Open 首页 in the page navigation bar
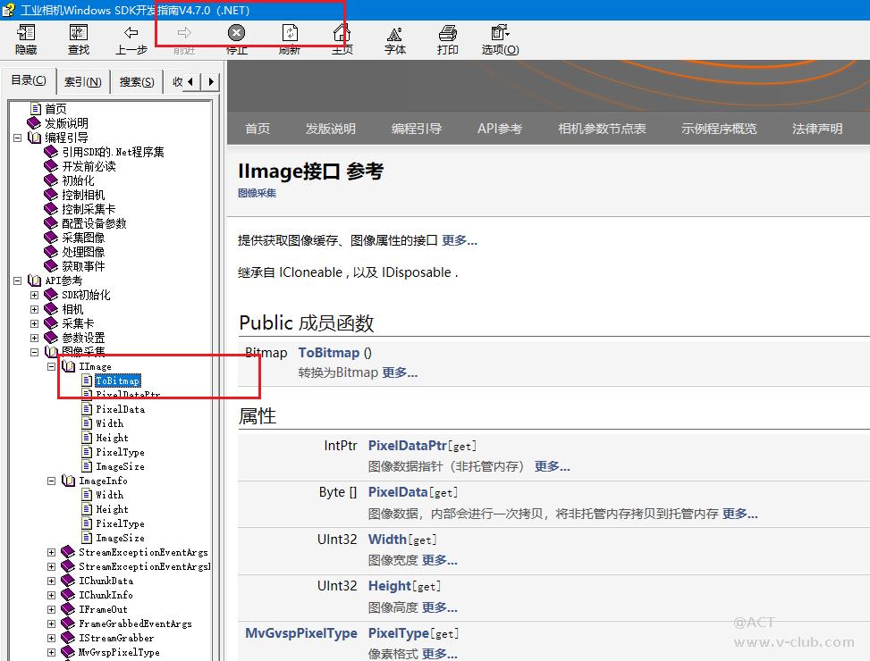This screenshot has height=661, width=870. [x=258, y=129]
